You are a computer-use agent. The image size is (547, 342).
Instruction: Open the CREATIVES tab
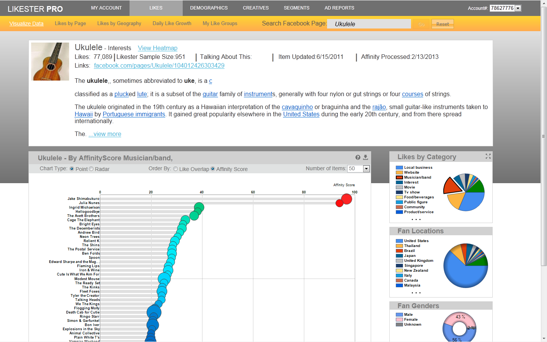[x=256, y=8]
